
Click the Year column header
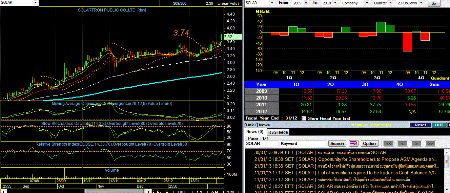coord(262,84)
